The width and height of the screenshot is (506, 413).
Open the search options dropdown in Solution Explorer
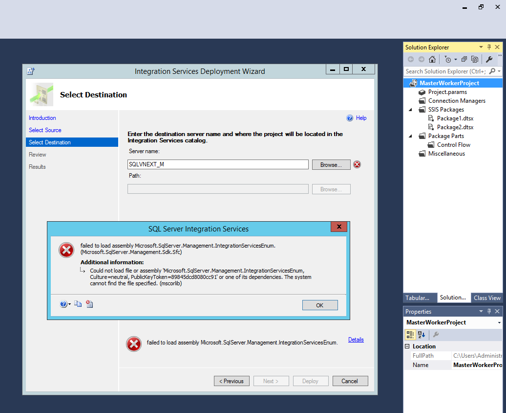coord(499,71)
